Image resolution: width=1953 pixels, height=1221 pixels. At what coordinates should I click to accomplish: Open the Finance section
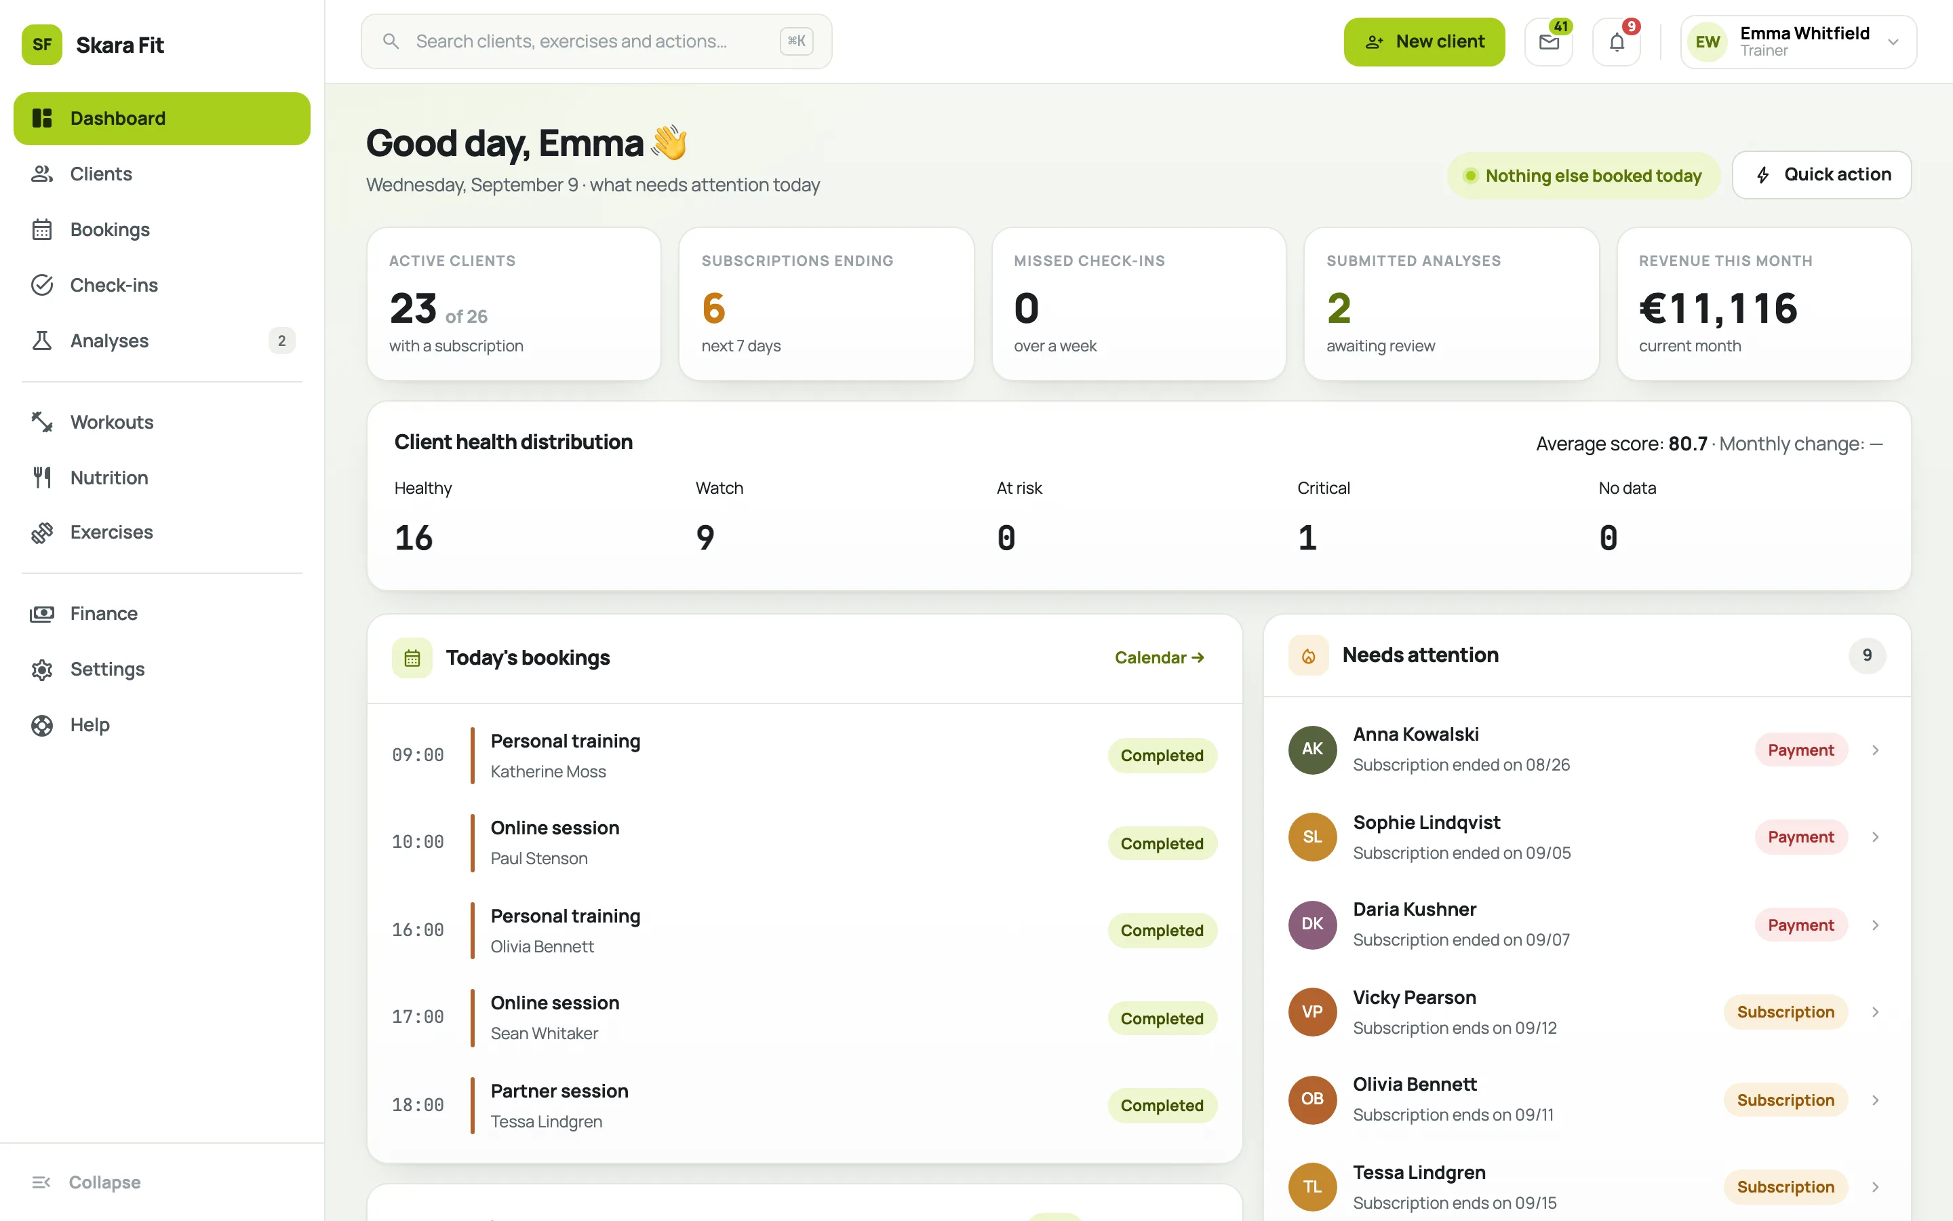point(162,614)
